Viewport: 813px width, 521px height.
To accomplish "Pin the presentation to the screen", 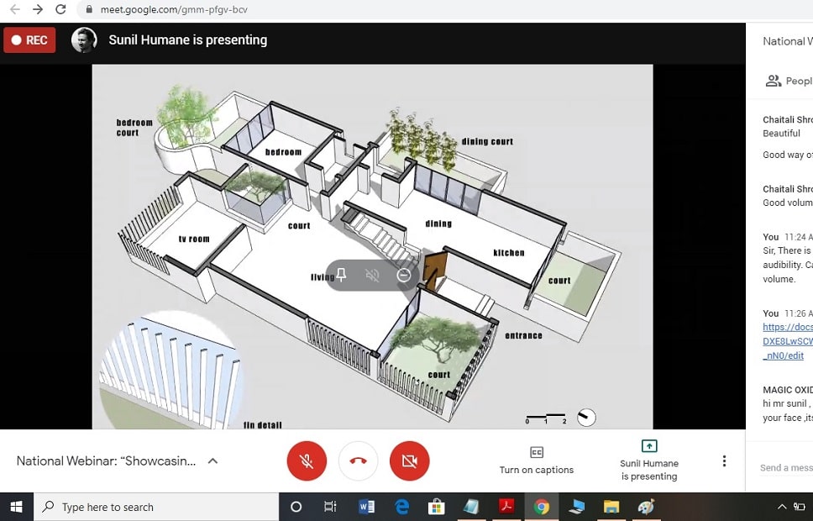I will [x=342, y=275].
